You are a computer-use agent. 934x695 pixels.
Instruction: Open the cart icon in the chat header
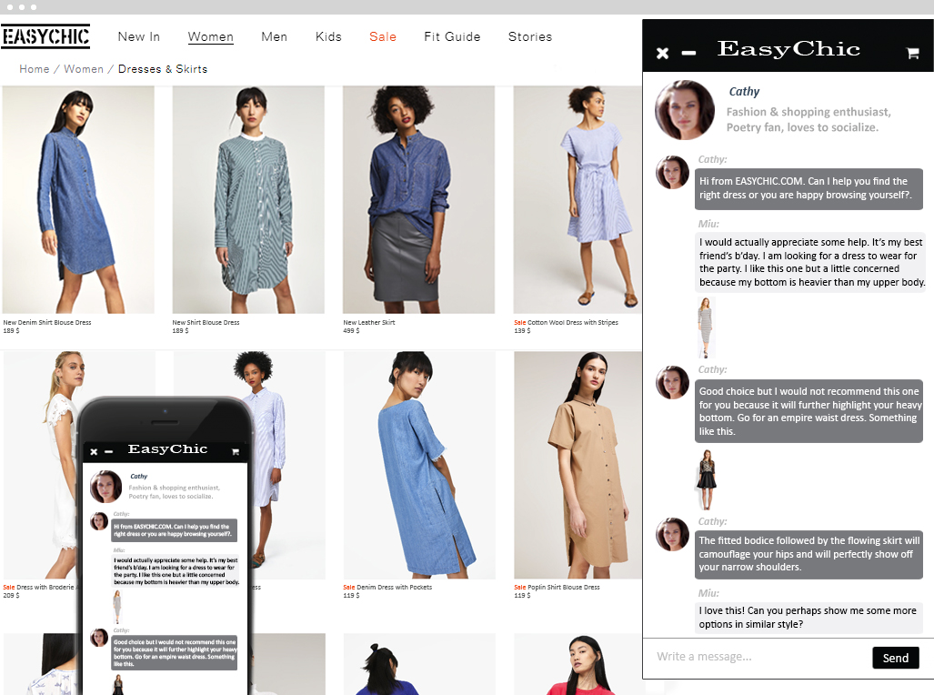tap(912, 53)
